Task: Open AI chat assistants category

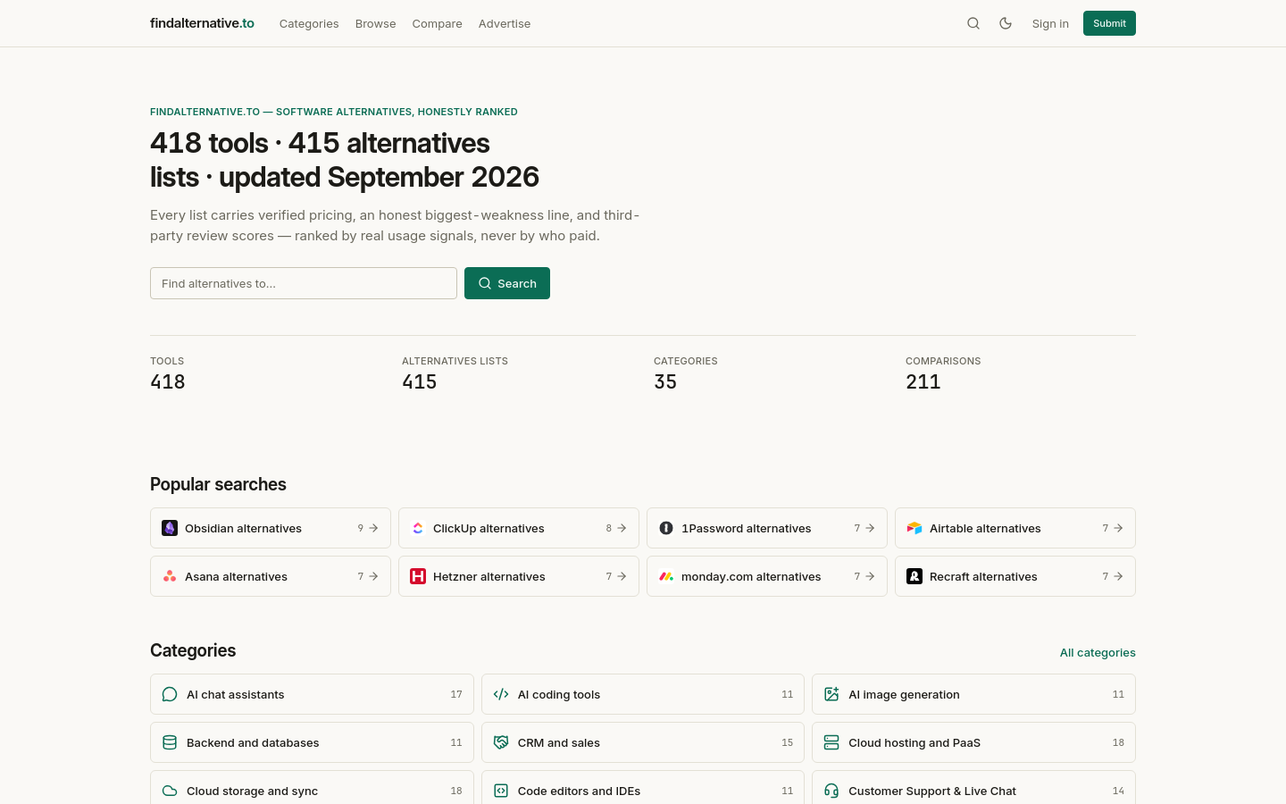Action: click(x=312, y=694)
